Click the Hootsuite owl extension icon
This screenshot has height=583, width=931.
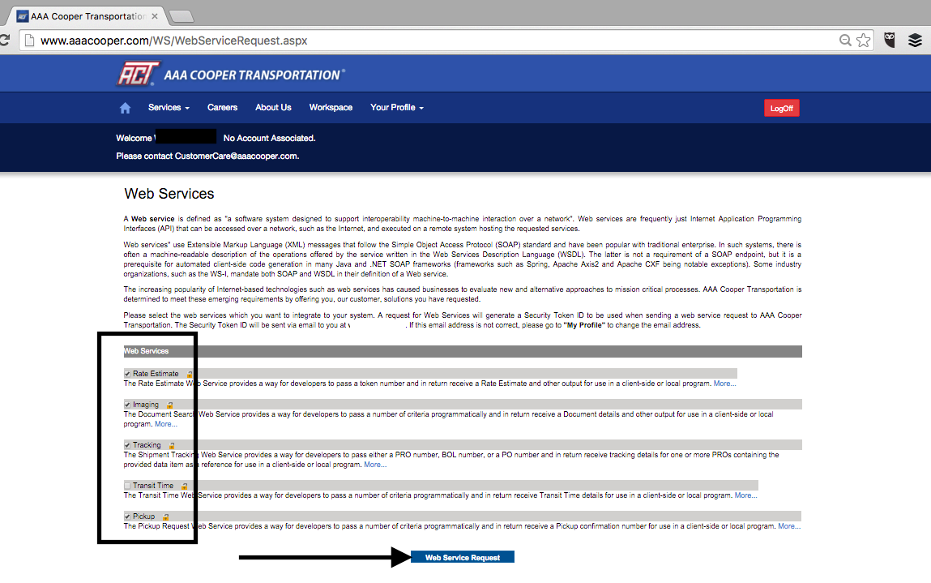coord(890,40)
